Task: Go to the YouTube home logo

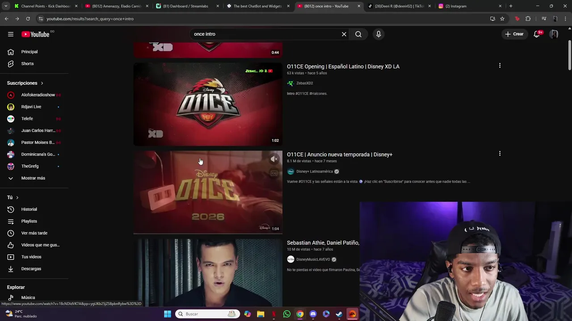Action: pos(35,34)
